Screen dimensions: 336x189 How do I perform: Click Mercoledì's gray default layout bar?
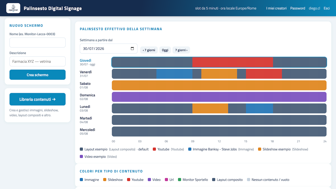pos(219,132)
